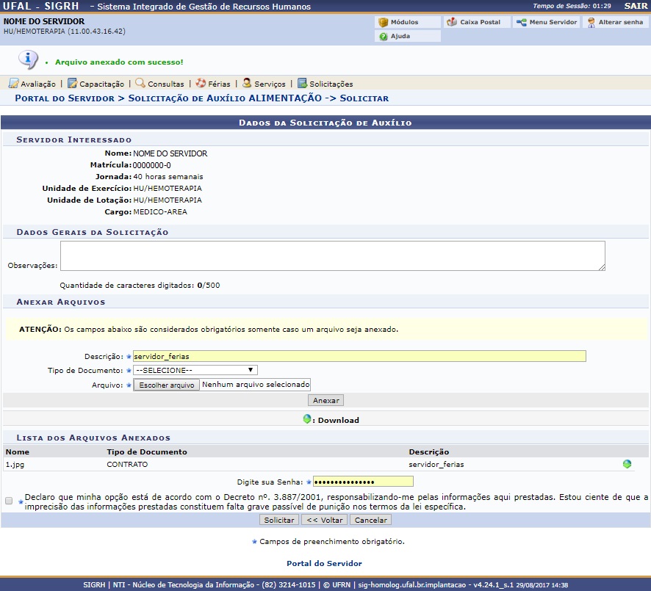
Task: Click the Férias menu icon
Action: (x=201, y=84)
